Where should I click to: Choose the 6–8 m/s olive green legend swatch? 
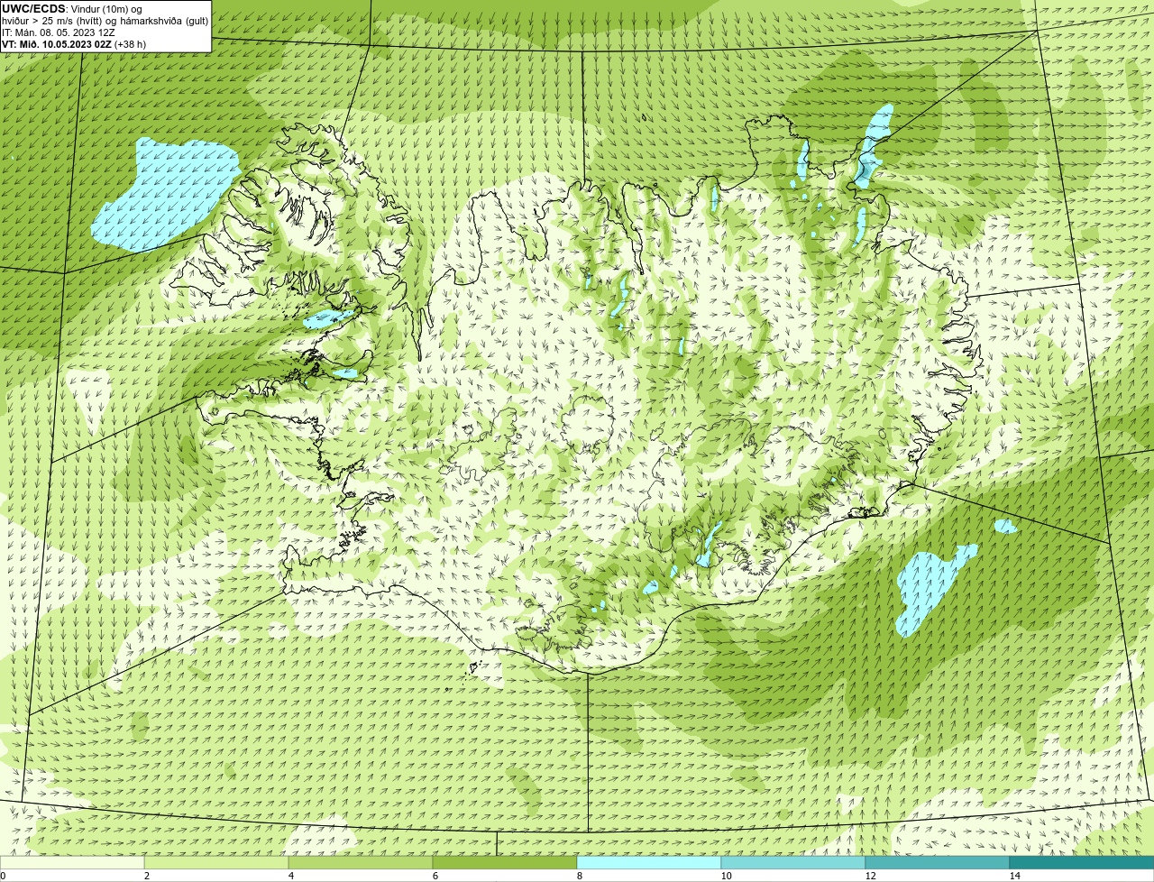(505, 862)
